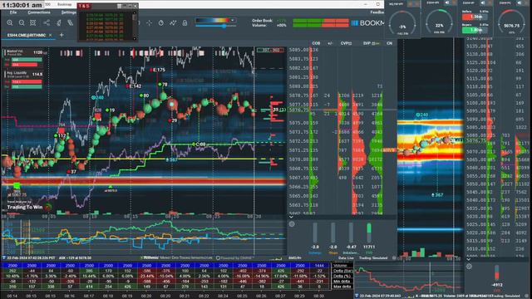Screen dimensions: 532x299
Task: Click the Market Vol. indicator widget
Action: coord(23,57)
